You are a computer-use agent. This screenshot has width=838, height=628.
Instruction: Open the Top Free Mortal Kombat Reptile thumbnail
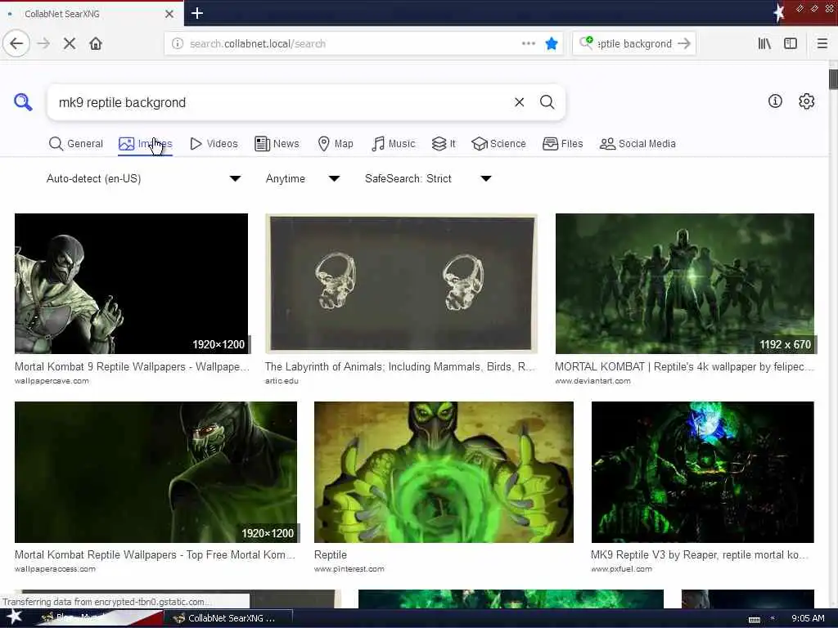pos(155,472)
